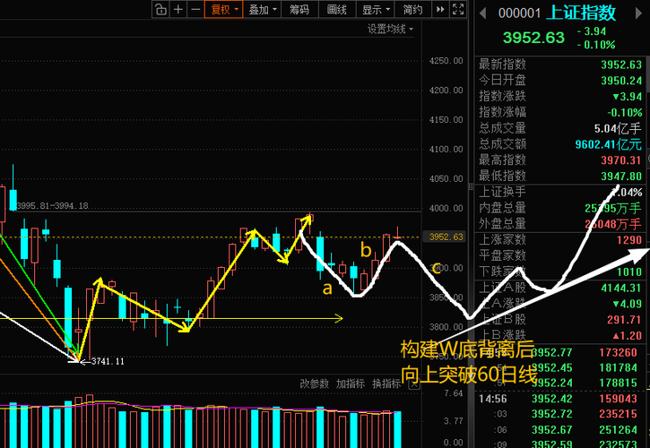This screenshot has width=650, height=448.
Task: Click the 指数涨幅 value -0.10%
Action: point(624,112)
